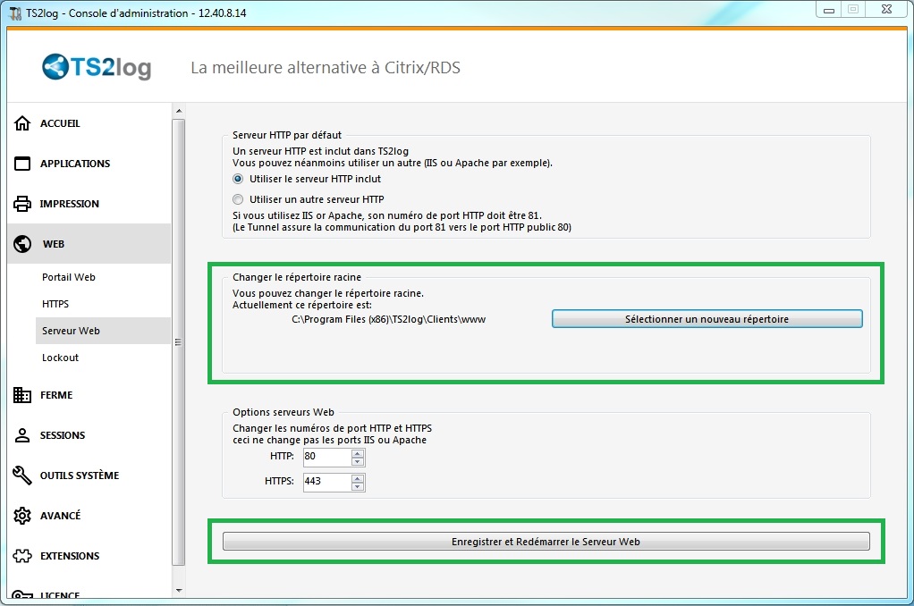Viewport: 914px width, 606px height.
Task: Click the 'La meilleure alternative à Citrix/RDS' tagline
Action: tap(326, 68)
